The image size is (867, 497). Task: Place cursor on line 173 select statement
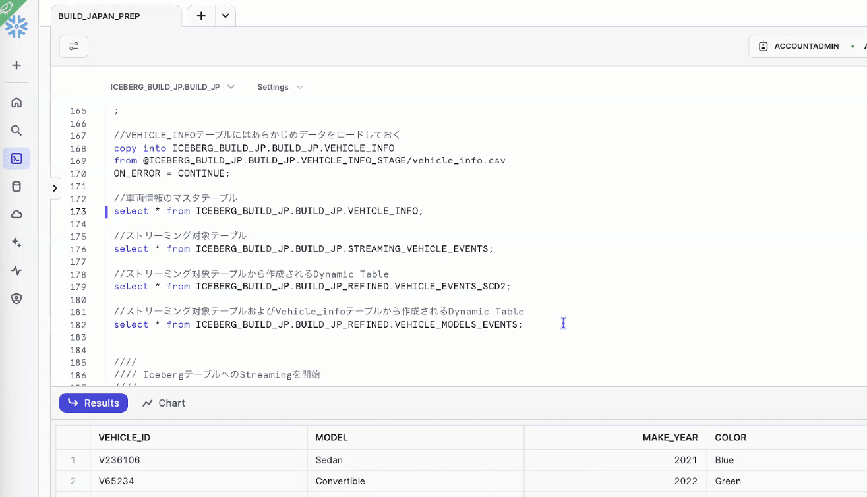pyautogui.click(x=268, y=211)
